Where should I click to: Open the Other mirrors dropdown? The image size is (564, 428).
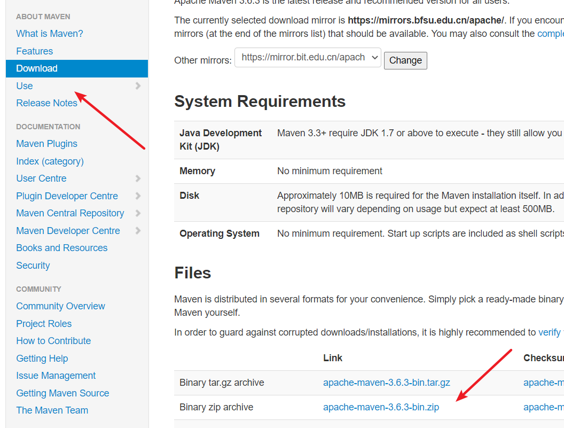pyautogui.click(x=308, y=58)
